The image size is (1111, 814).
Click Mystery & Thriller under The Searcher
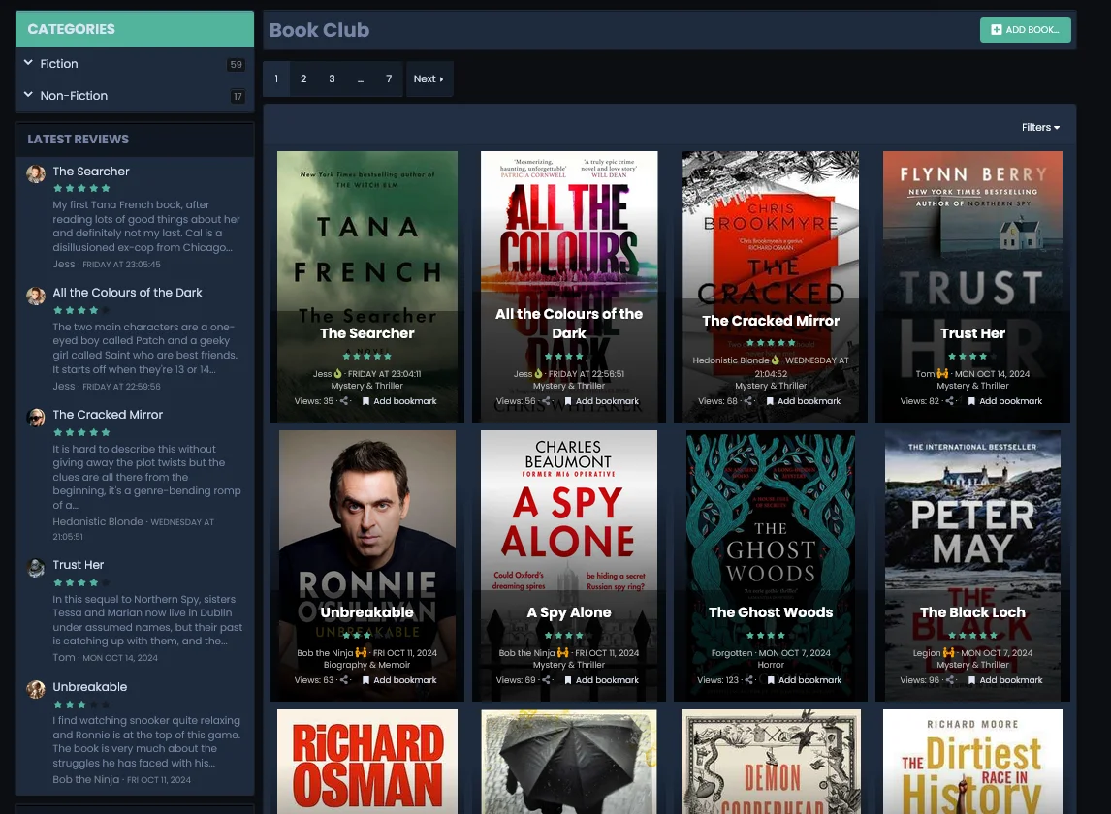coord(367,386)
